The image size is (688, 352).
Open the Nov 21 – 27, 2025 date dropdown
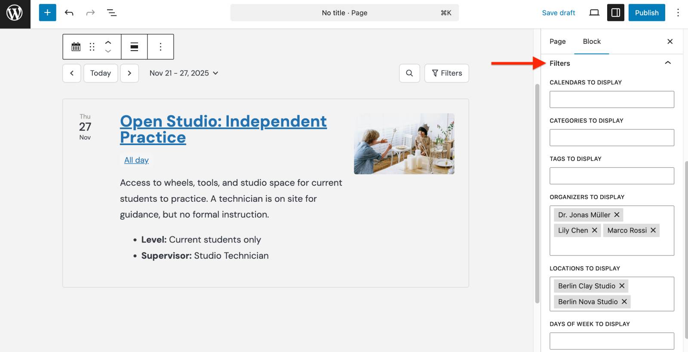(184, 73)
